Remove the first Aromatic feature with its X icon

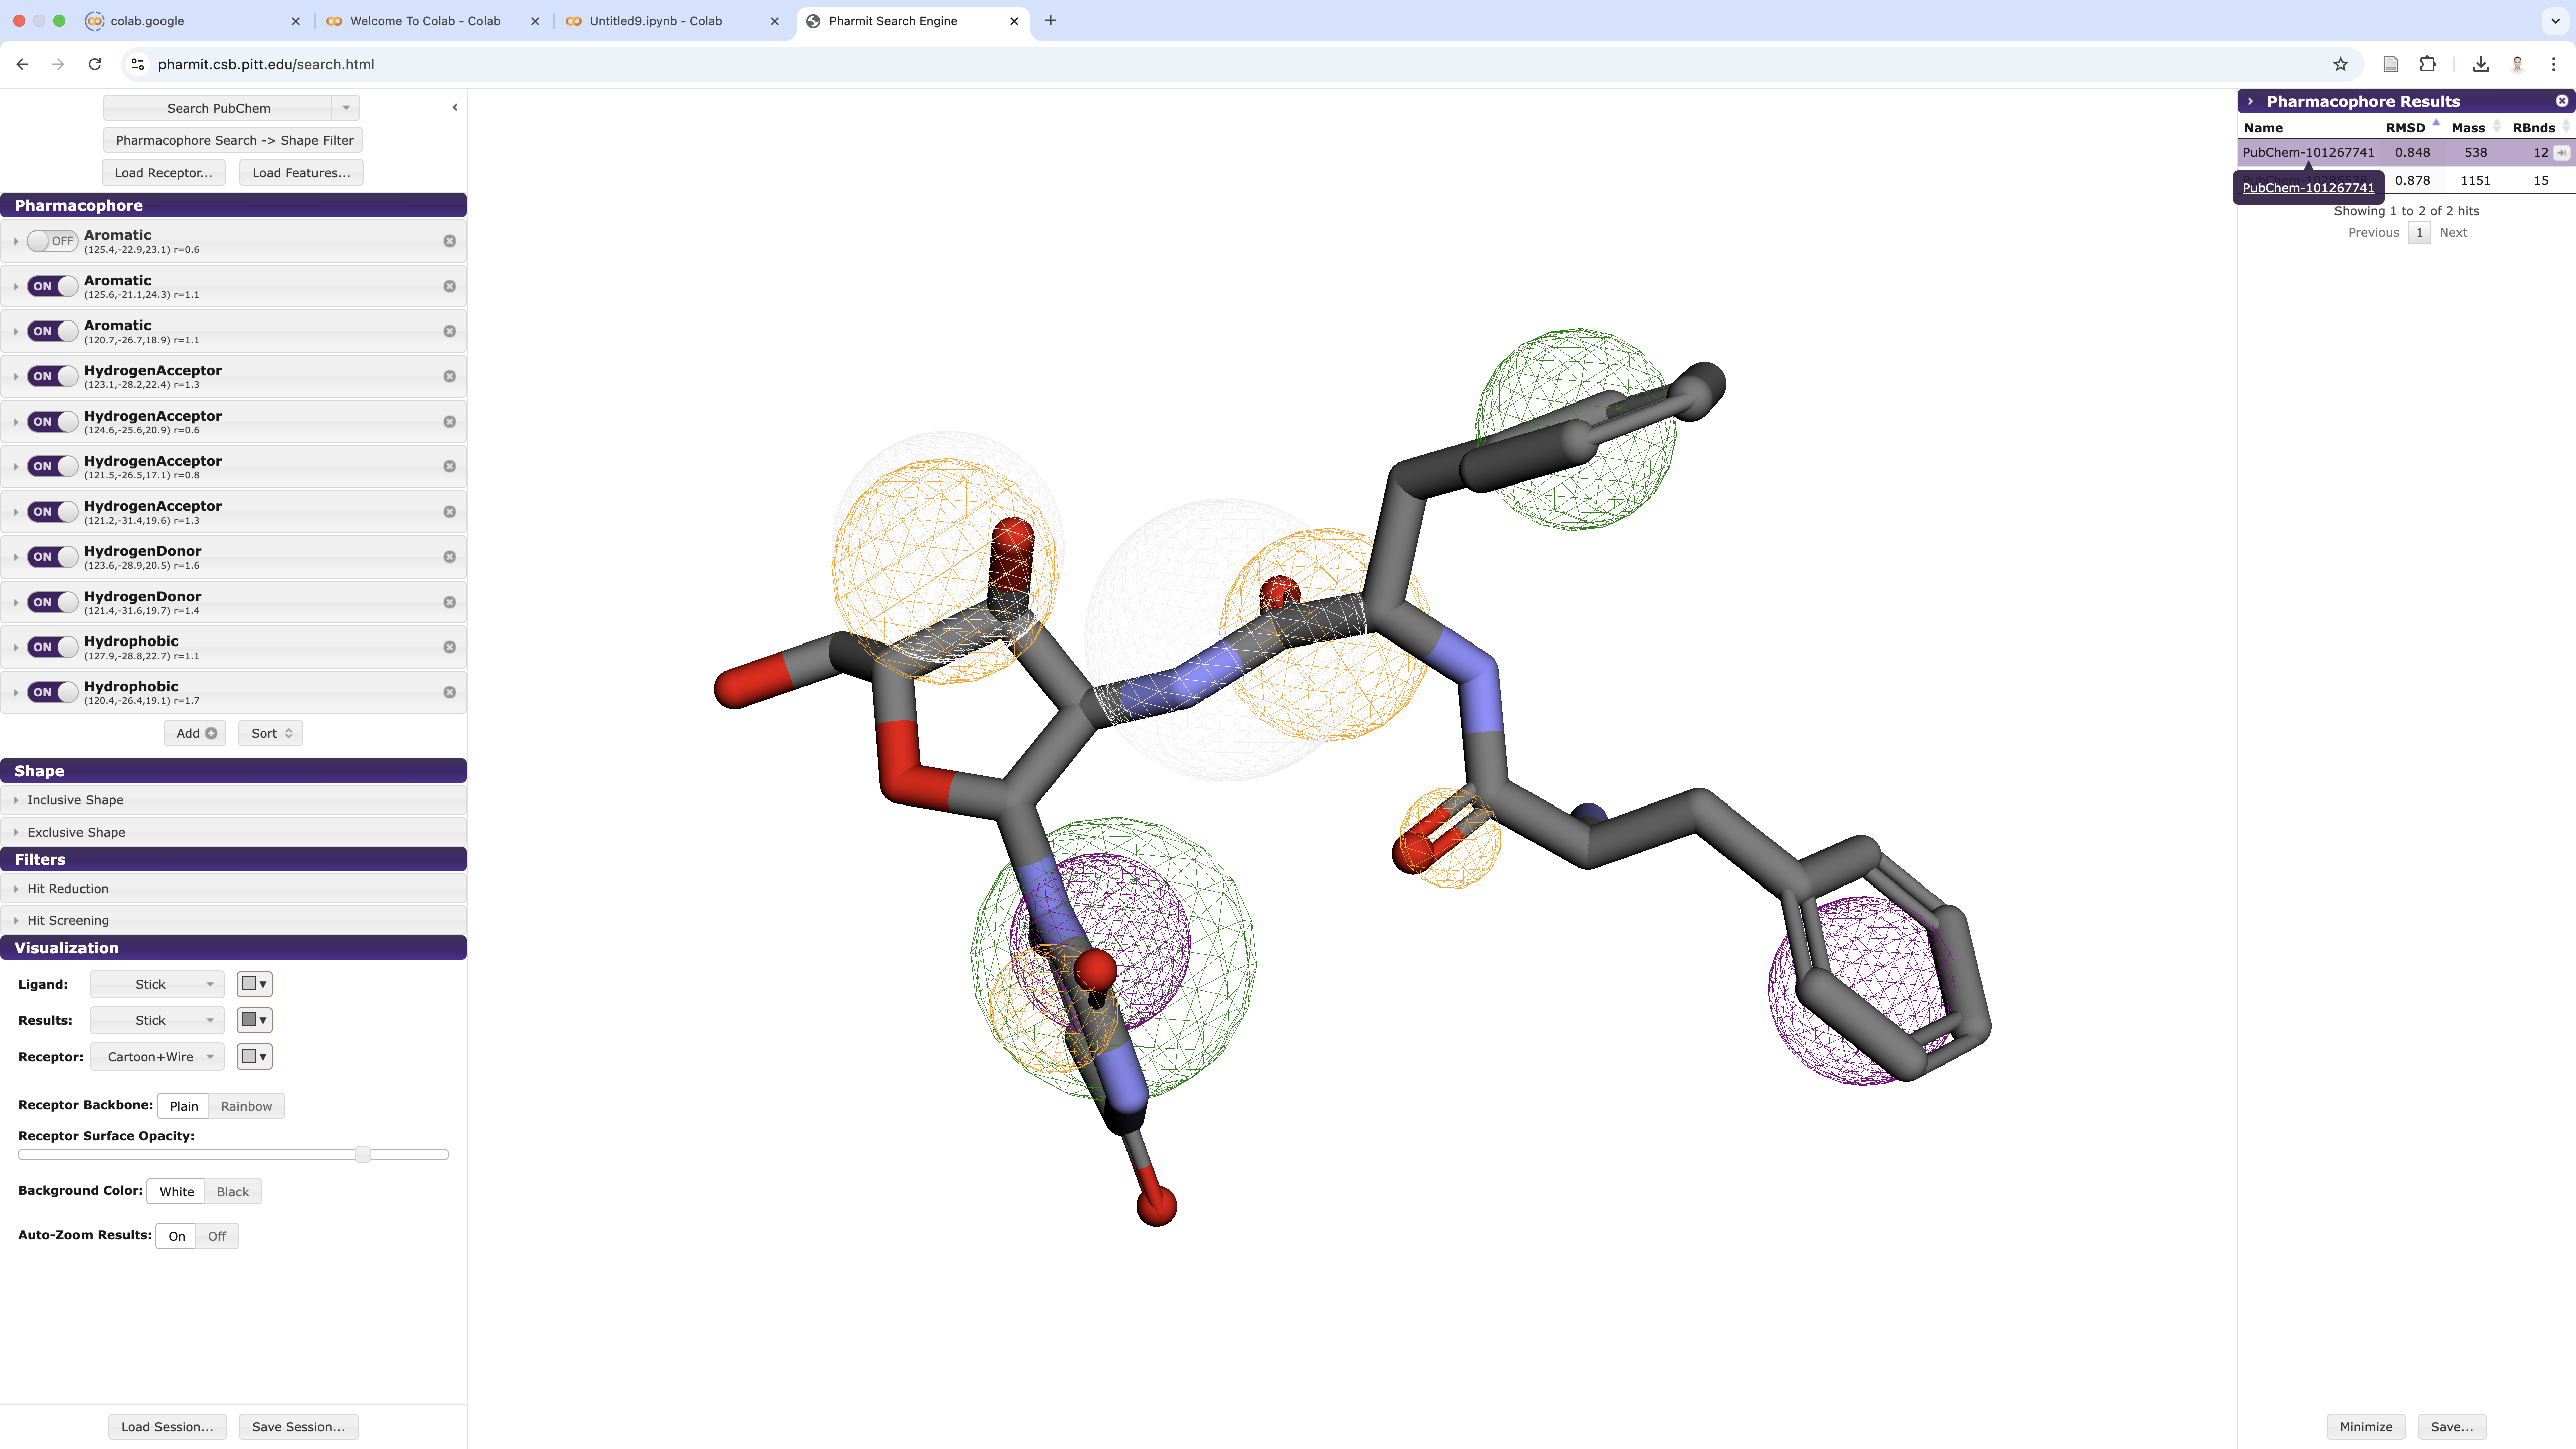coord(450,241)
